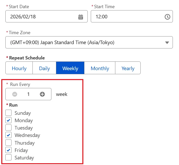Screen dimensions: 179x165
Task: Select the Daily repeat schedule
Action: pyautogui.click(x=44, y=68)
